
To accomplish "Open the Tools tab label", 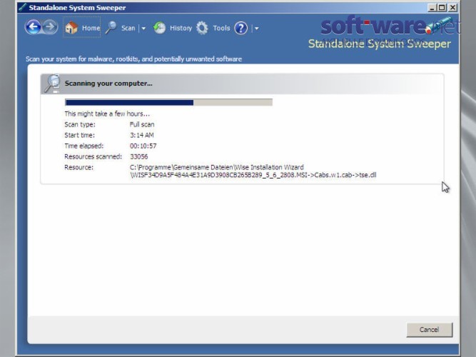I will [x=221, y=28].
